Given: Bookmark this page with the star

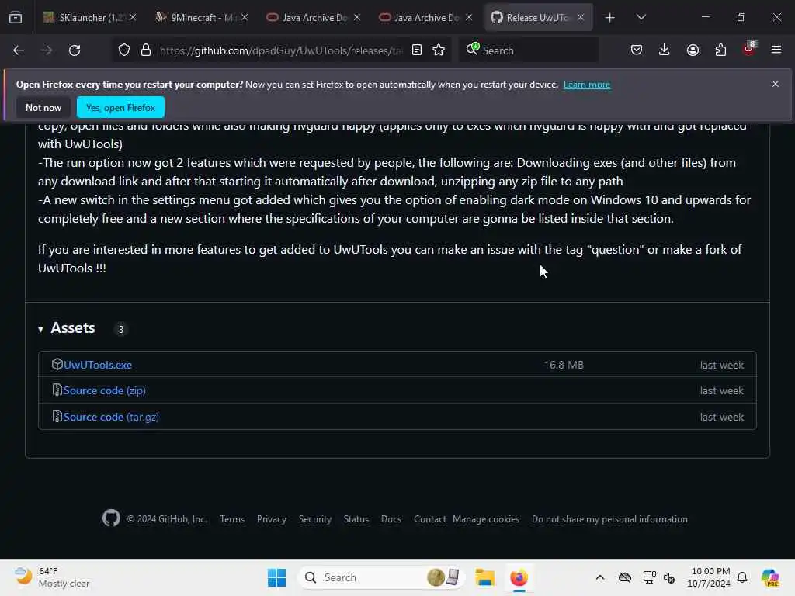Looking at the screenshot, I should click(439, 50).
